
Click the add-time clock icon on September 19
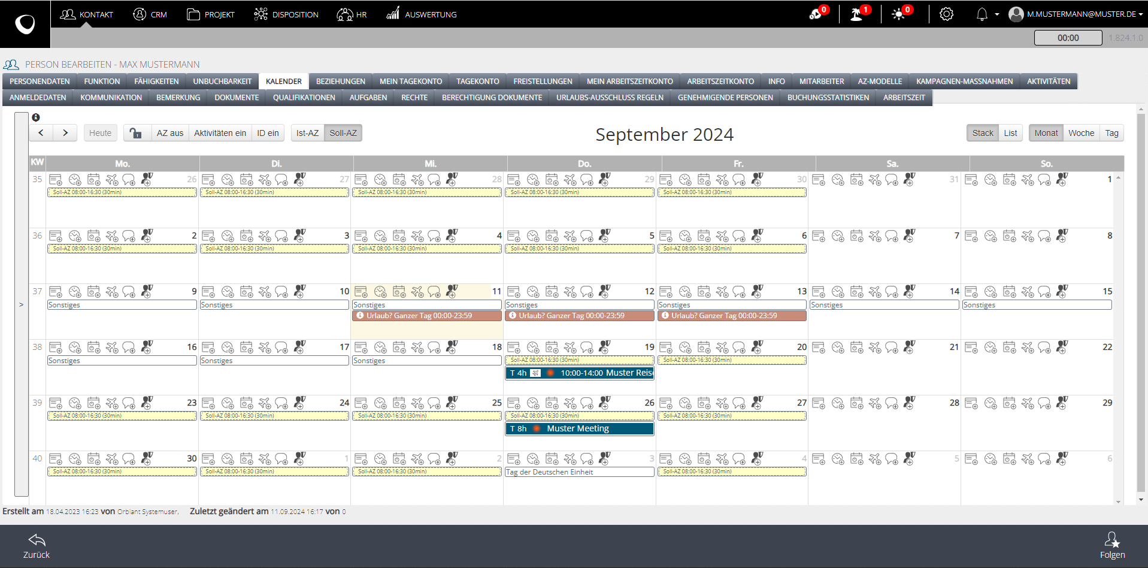tap(533, 348)
